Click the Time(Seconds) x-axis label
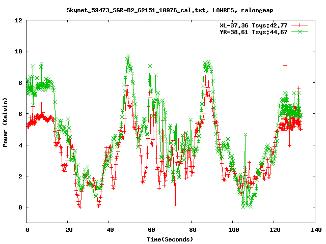 pos(170,239)
